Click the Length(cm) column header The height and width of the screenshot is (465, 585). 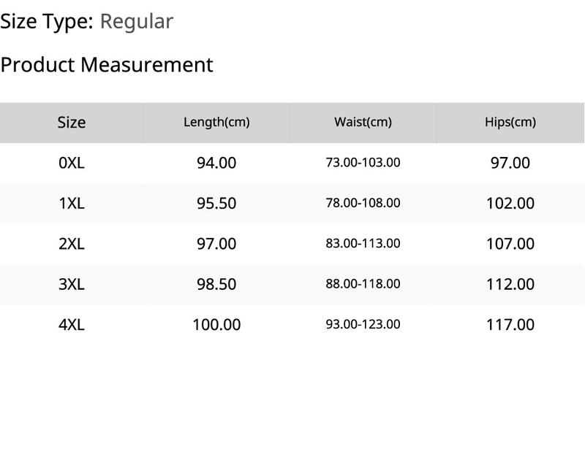click(216, 122)
